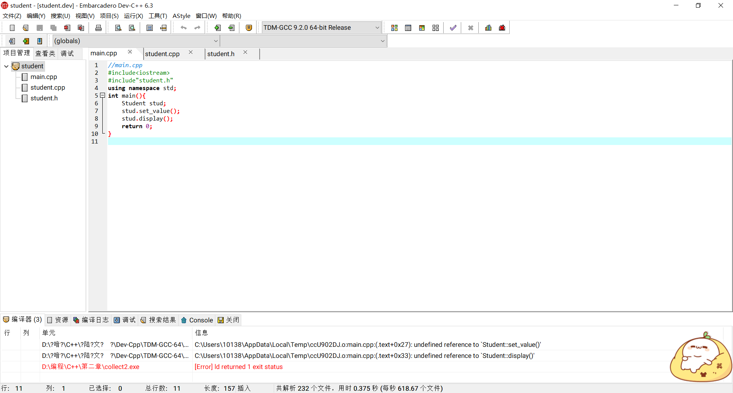Abort compilation with the gray X icon
This screenshot has height=393, width=733.
click(470, 27)
